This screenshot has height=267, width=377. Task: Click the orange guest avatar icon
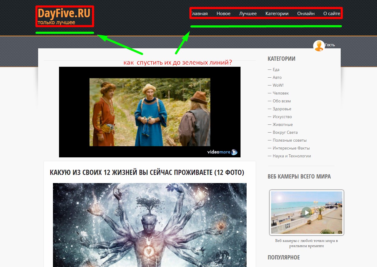pos(319,46)
